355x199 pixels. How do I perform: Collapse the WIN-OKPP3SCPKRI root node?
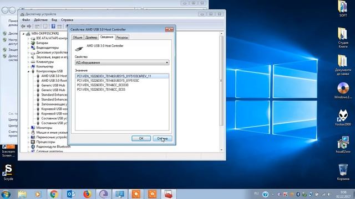click(23, 34)
